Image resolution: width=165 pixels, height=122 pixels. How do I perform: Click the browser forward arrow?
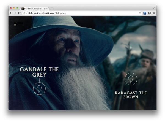15,13
